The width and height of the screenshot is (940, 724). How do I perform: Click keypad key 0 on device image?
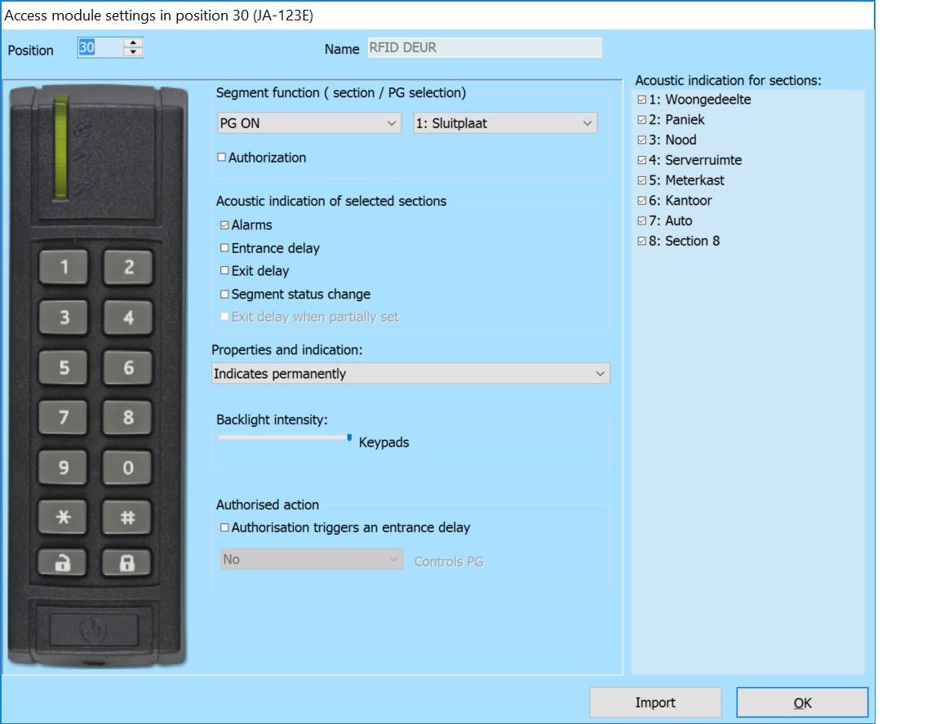pos(128,467)
